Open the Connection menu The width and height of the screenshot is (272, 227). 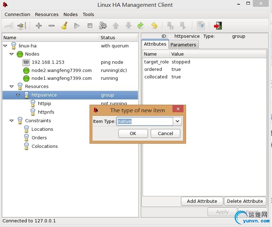coord(17,14)
